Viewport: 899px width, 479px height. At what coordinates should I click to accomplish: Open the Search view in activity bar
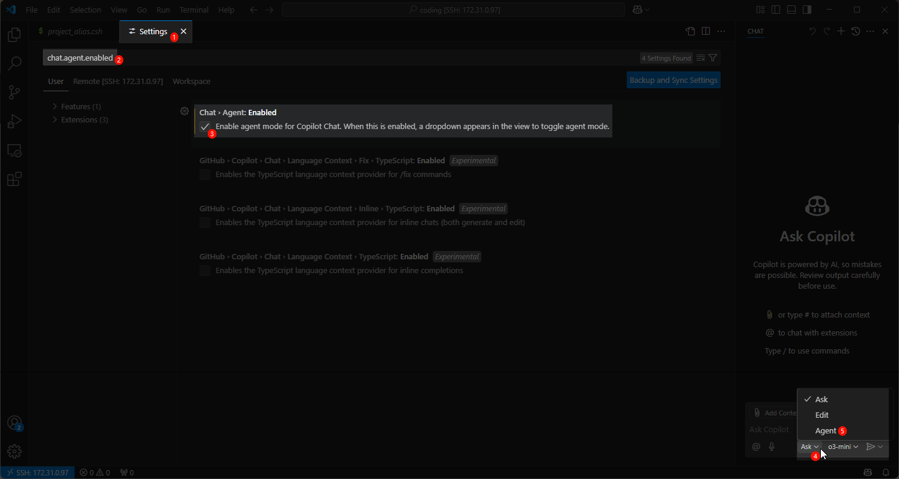14,64
